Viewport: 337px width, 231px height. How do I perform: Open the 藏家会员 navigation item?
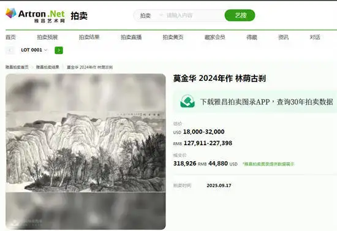tap(215, 37)
